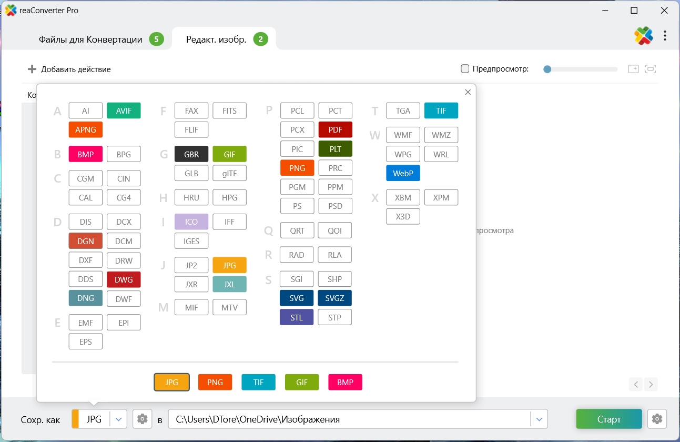
Task: Pick PNG in bottom quick-format row
Action: pos(215,383)
